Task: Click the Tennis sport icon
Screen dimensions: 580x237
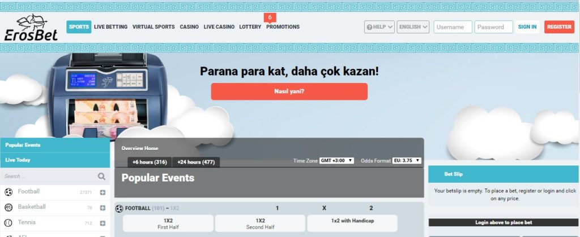Action: [x=8, y=223]
